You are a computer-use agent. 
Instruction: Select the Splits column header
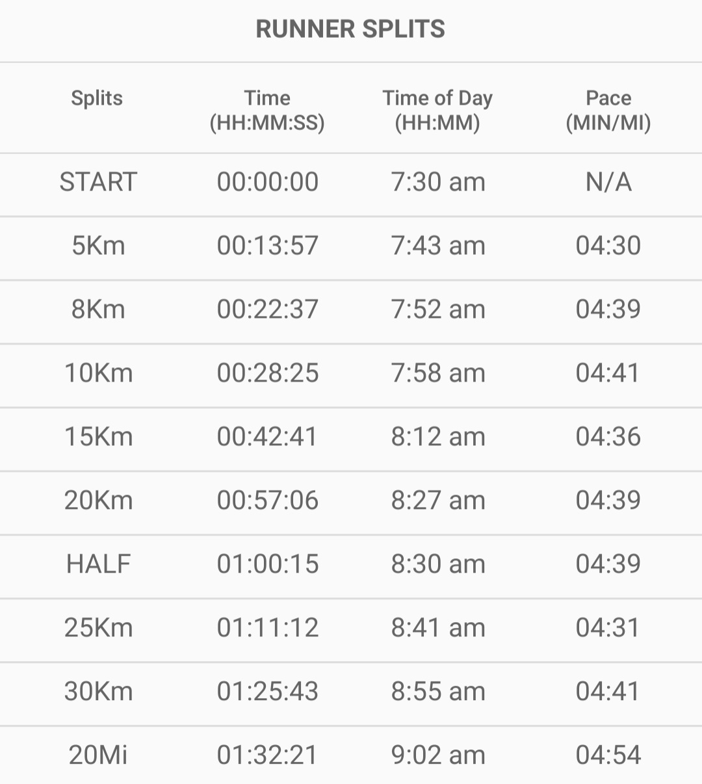tap(97, 98)
